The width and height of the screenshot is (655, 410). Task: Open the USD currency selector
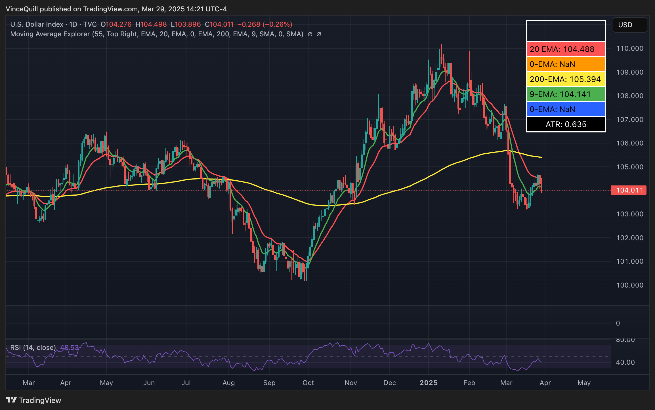pos(629,25)
